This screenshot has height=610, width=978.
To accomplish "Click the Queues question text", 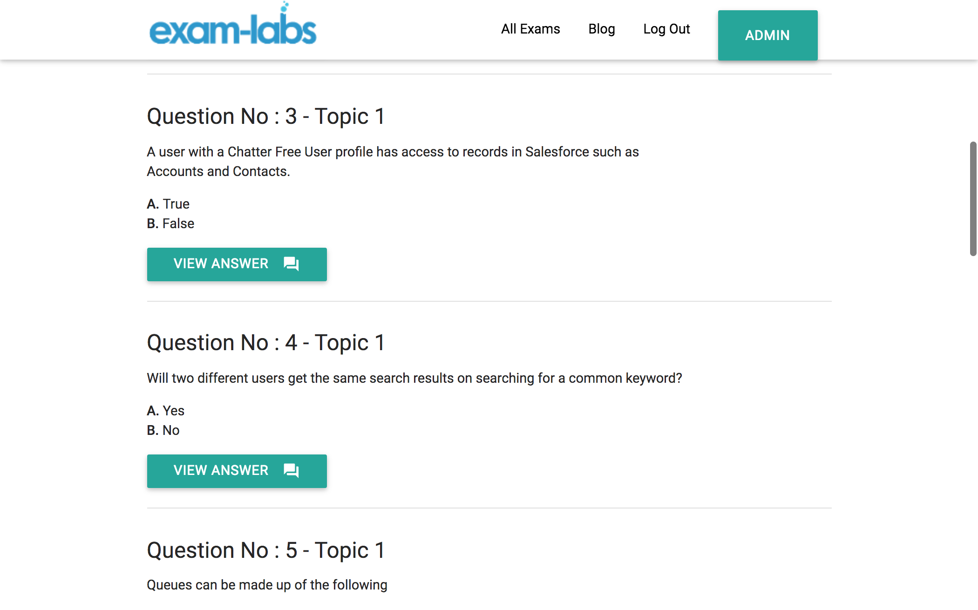I will tap(267, 585).
